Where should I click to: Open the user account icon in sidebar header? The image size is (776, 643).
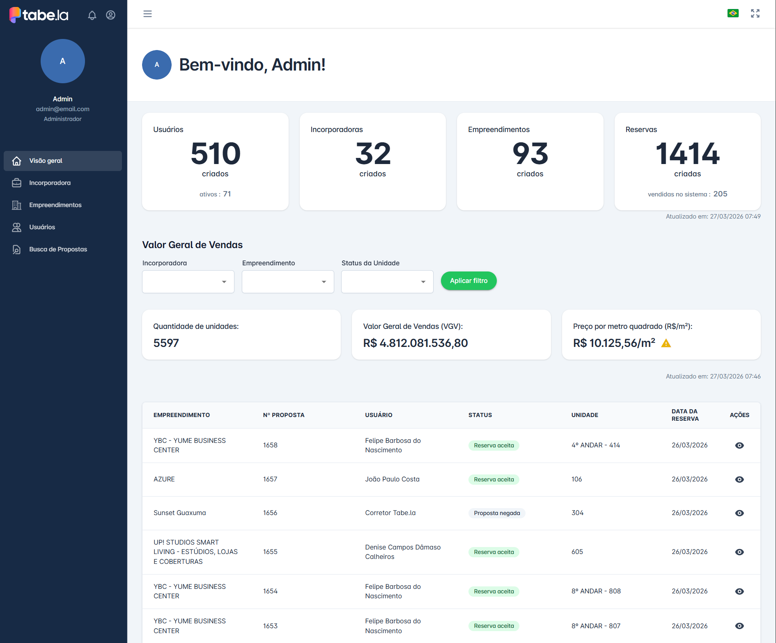point(110,15)
